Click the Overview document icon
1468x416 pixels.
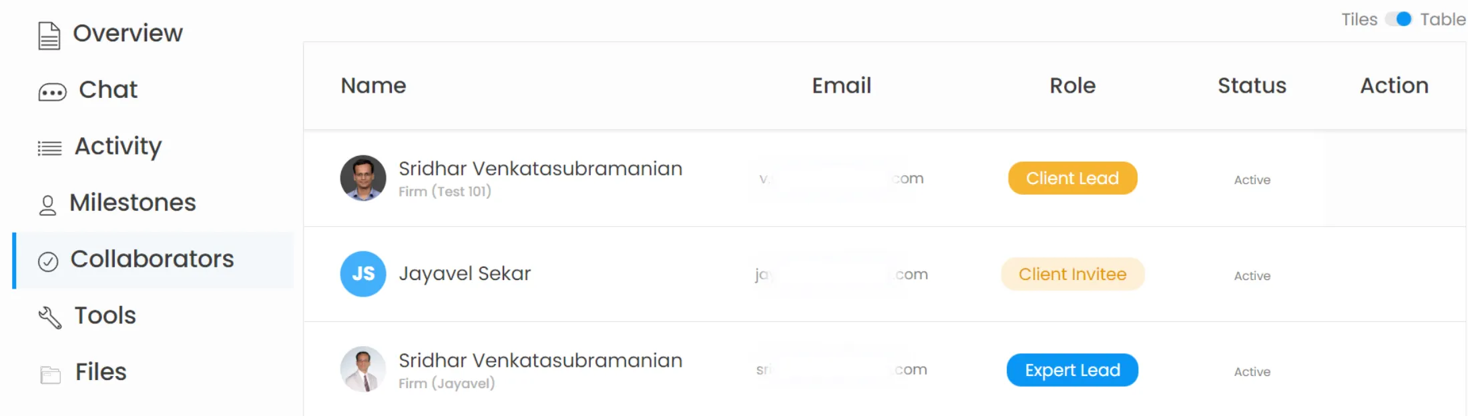(x=49, y=35)
